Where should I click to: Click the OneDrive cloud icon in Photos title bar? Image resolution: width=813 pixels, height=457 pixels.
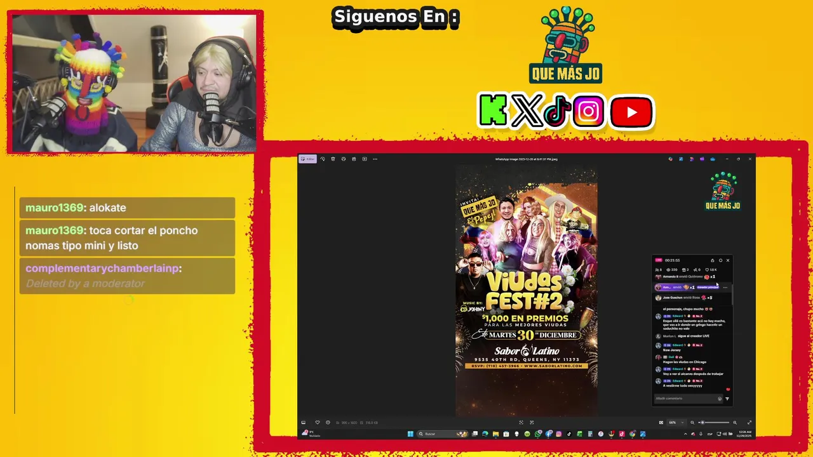click(x=713, y=159)
